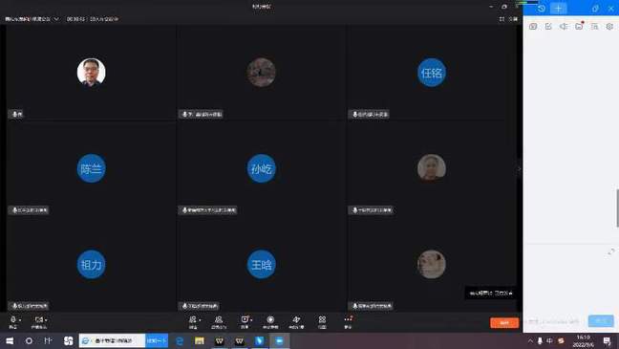The height and width of the screenshot is (349, 619).
Task: Select the plus tab in blue header
Action: pyautogui.click(x=558, y=9)
